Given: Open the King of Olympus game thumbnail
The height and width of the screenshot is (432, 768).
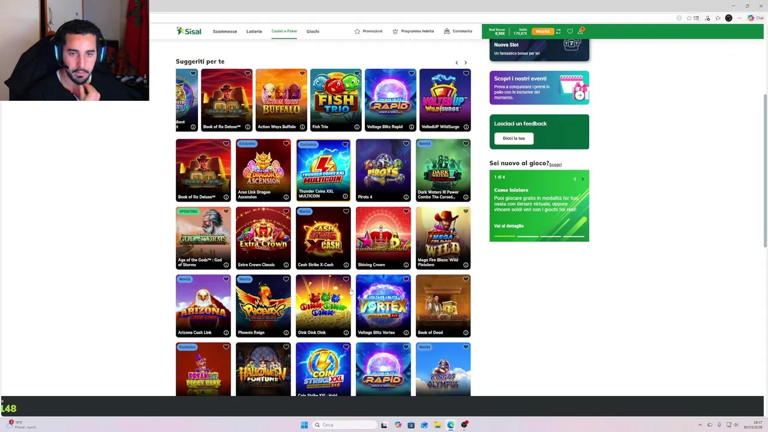Looking at the screenshot, I should point(443,369).
